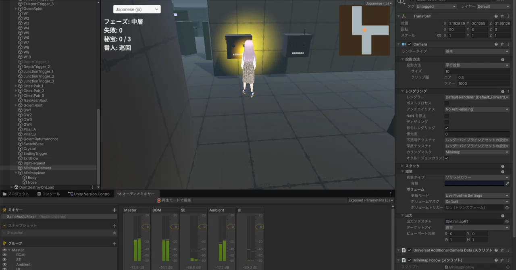Open the Minimap culling mask dropdown
Image resolution: width=516 pixels, height=270 pixels.
pyautogui.click(x=477, y=152)
